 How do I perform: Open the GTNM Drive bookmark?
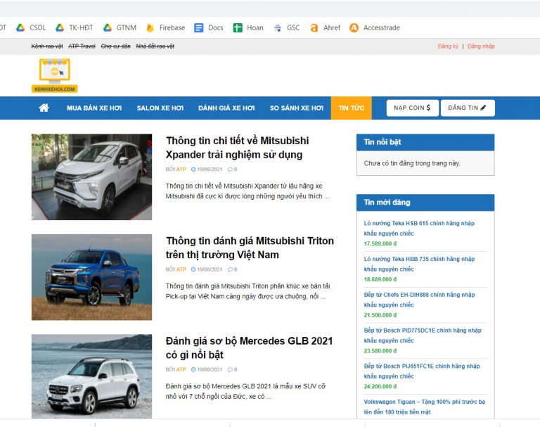coord(120,27)
